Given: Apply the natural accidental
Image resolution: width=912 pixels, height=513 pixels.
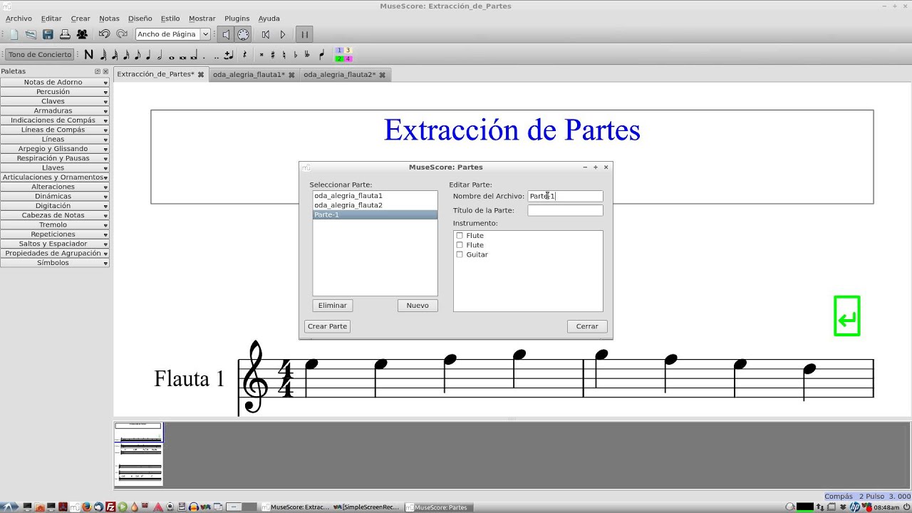Looking at the screenshot, I should point(284,54).
